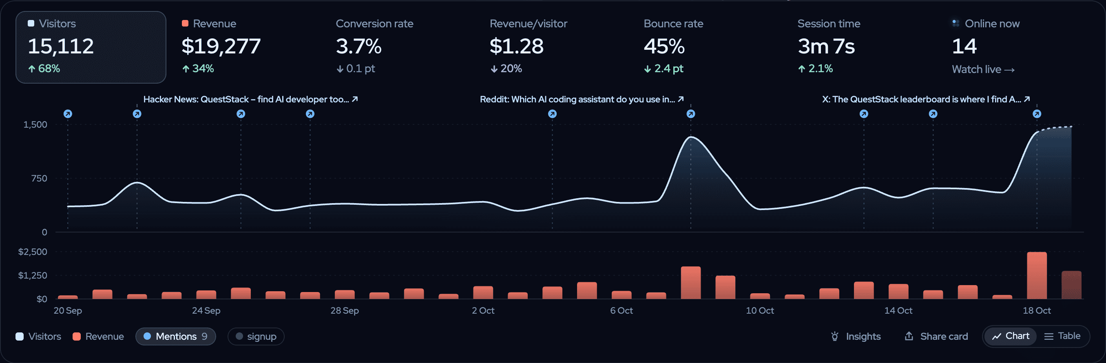The height and width of the screenshot is (363, 1106).
Task: Click the mention marker on 8 Oct
Action: tap(691, 114)
